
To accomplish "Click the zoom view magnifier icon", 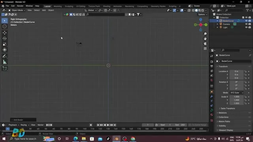I will [205, 34].
